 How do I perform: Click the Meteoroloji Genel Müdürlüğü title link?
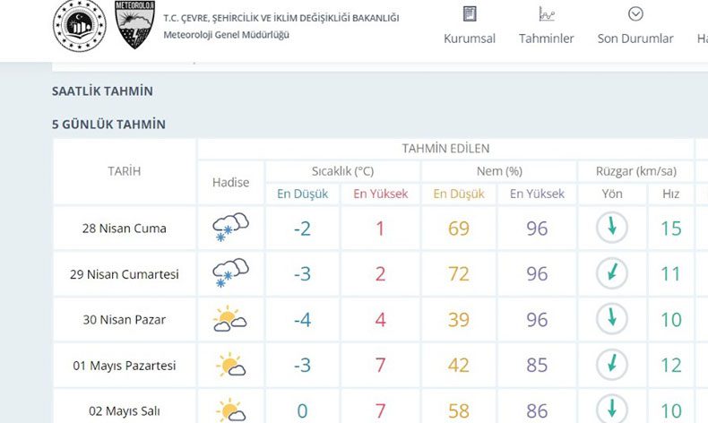pos(226,35)
